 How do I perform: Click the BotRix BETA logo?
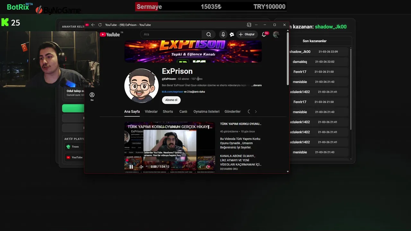(x=20, y=7)
